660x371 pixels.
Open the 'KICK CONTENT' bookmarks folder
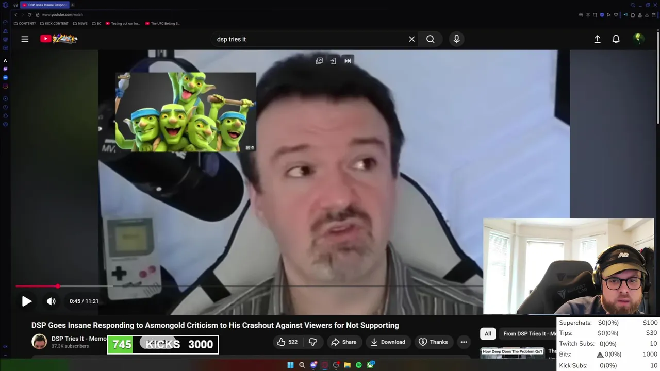click(x=54, y=23)
